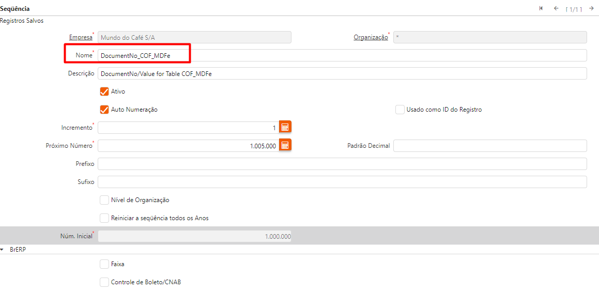The height and width of the screenshot is (292, 599).
Task: Toggle the Auto Numeração checkbox
Action: [104, 110]
